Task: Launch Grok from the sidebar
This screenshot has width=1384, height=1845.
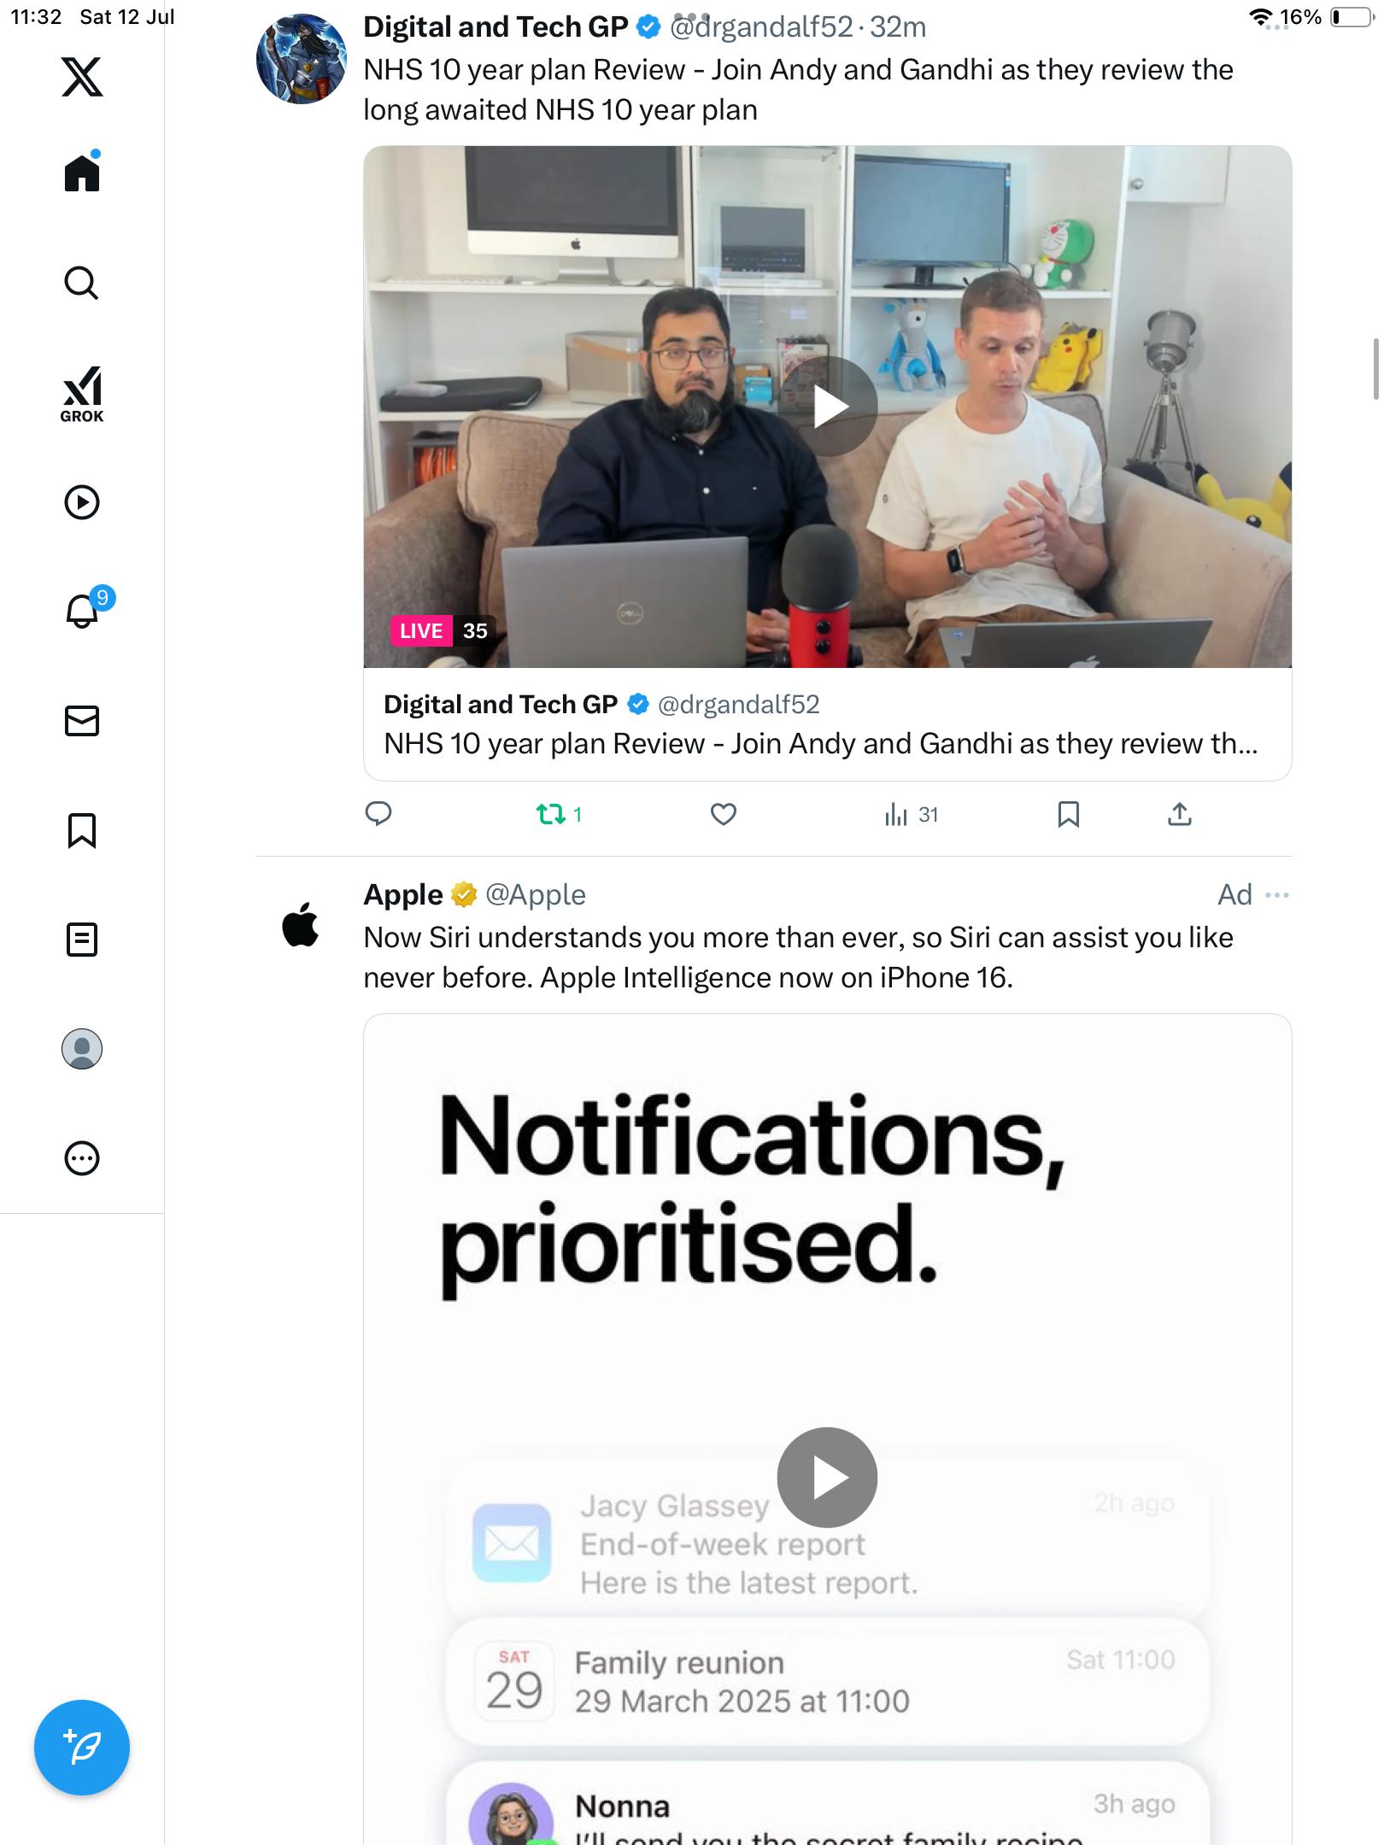Action: point(82,394)
